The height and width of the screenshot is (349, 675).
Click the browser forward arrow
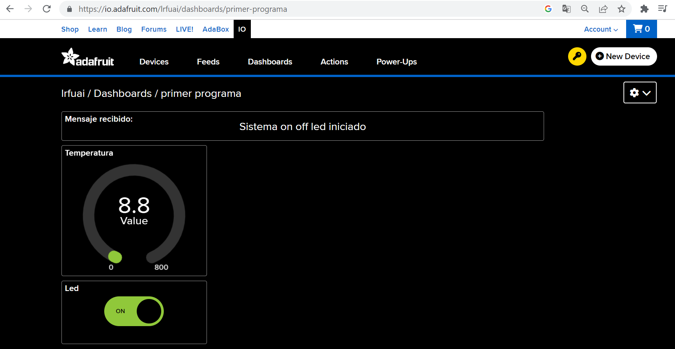coord(28,9)
